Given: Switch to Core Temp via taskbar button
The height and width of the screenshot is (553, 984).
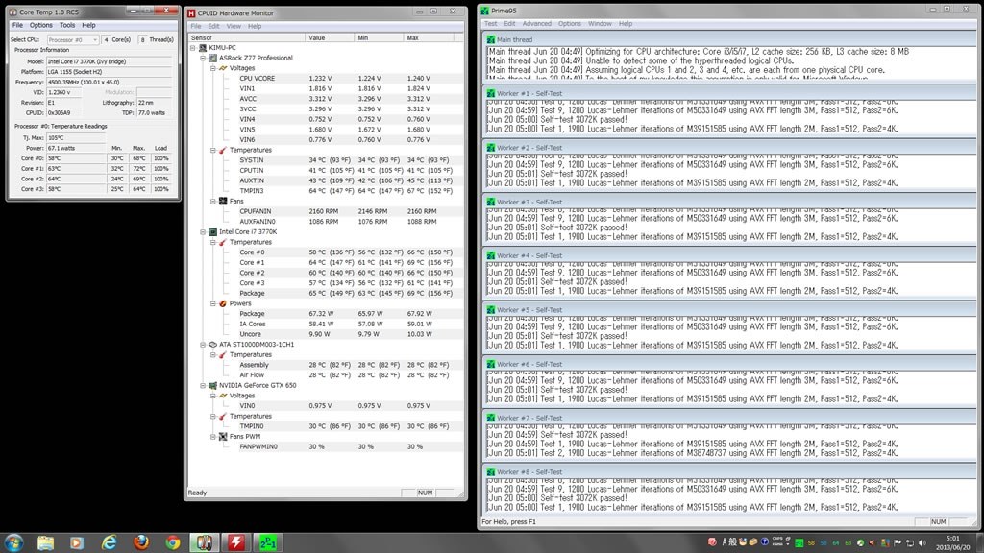Looking at the screenshot, I should [x=205, y=542].
